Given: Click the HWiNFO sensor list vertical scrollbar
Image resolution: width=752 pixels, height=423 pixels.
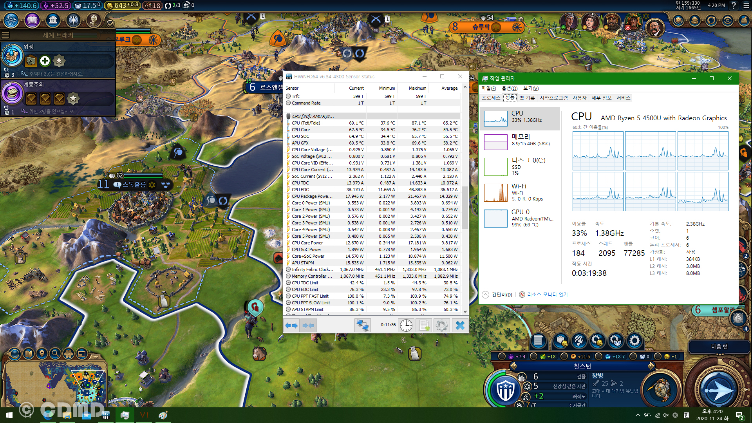Looking at the screenshot, I should [x=465, y=208].
